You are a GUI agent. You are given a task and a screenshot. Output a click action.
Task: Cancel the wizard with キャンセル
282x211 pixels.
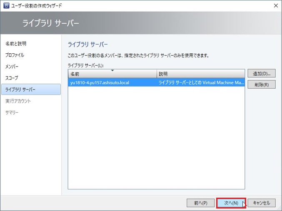[261, 203]
